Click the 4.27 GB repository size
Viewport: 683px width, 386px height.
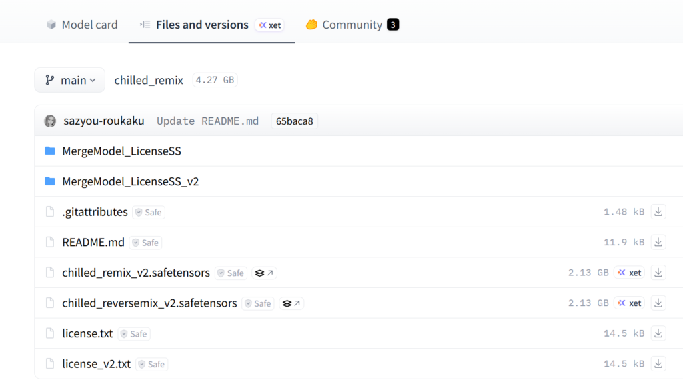(215, 80)
